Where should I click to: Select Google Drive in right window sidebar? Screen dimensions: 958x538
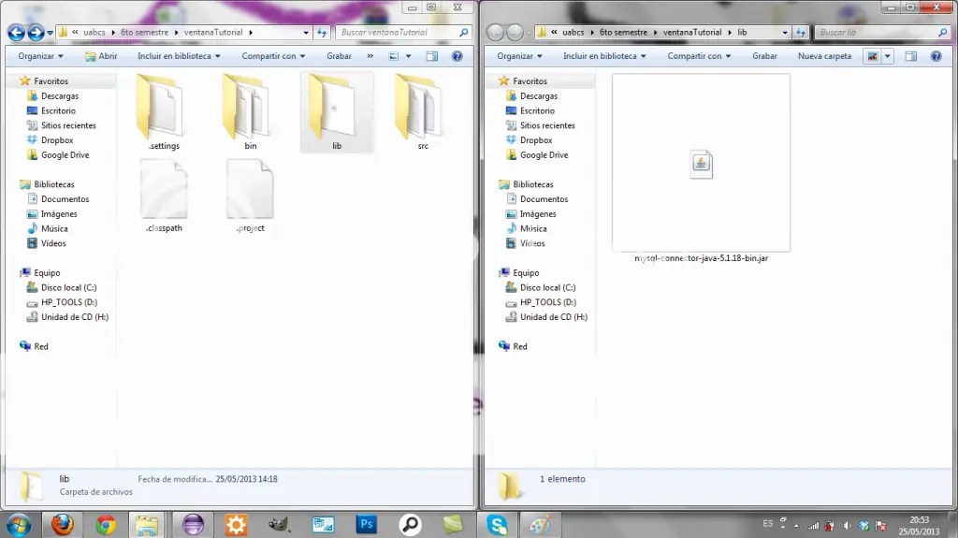click(544, 154)
